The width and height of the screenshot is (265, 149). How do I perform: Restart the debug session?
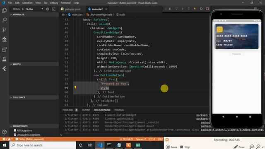point(201,9)
